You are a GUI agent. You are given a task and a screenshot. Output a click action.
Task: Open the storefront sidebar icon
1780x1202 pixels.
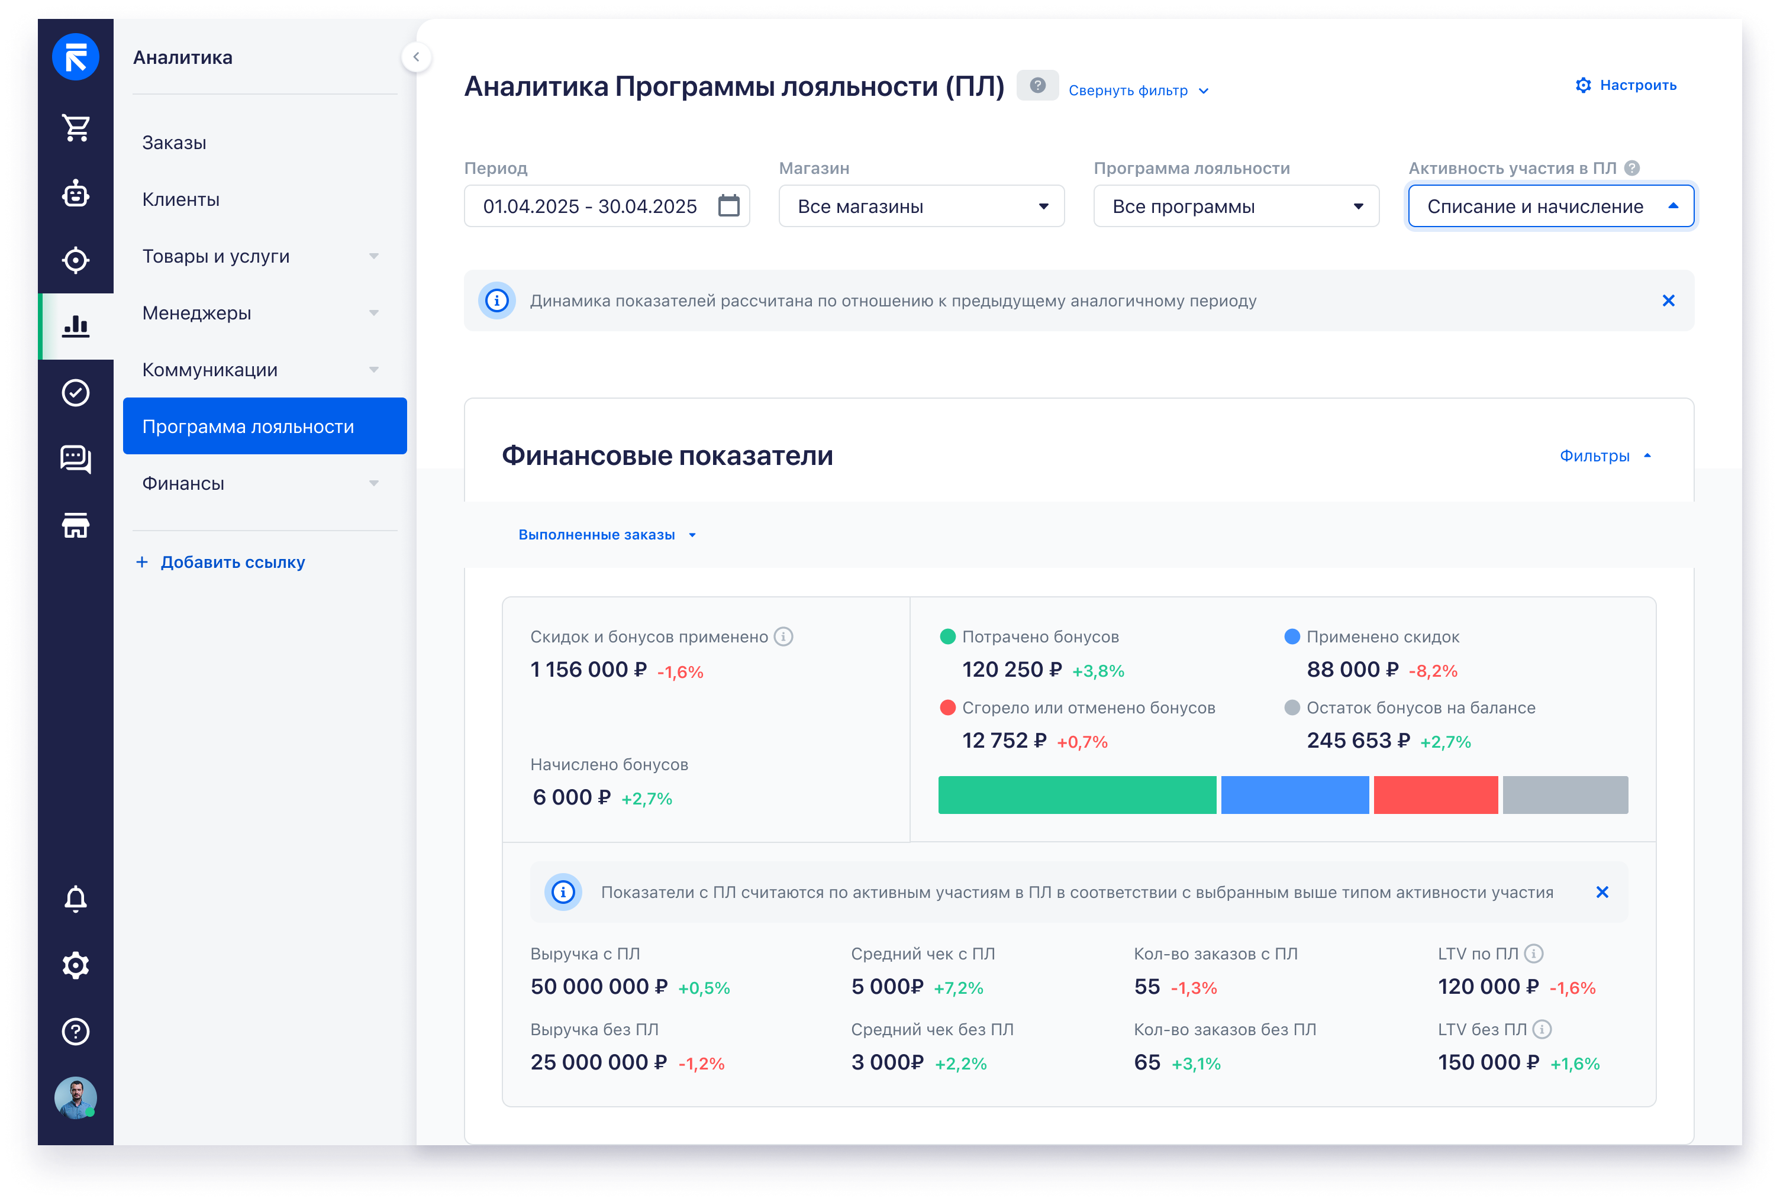(75, 525)
